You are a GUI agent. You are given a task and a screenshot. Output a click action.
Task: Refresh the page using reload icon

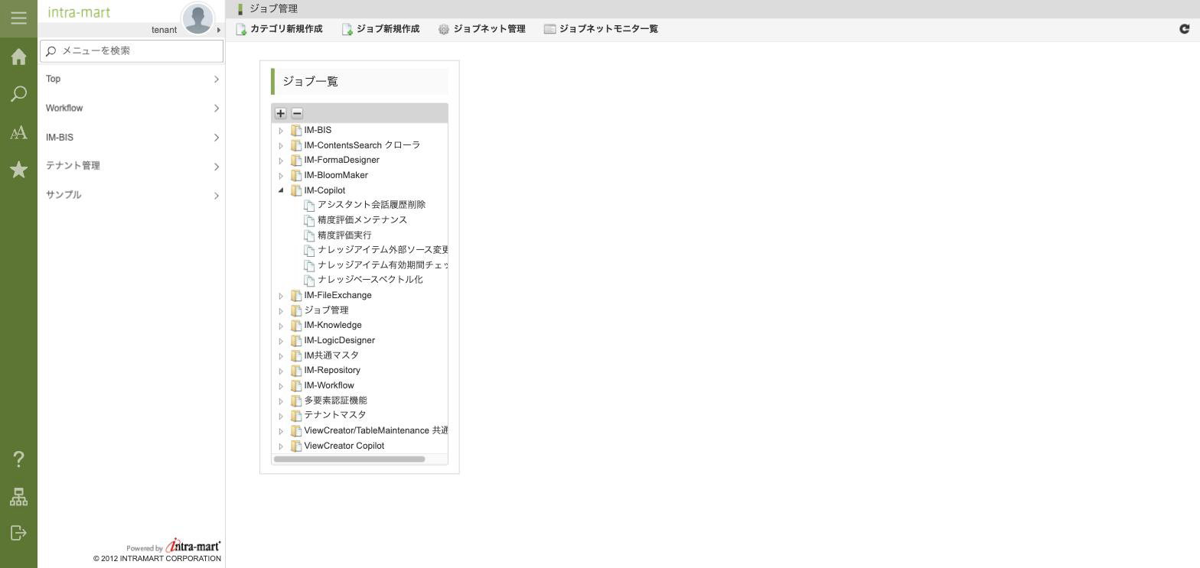[x=1184, y=29]
